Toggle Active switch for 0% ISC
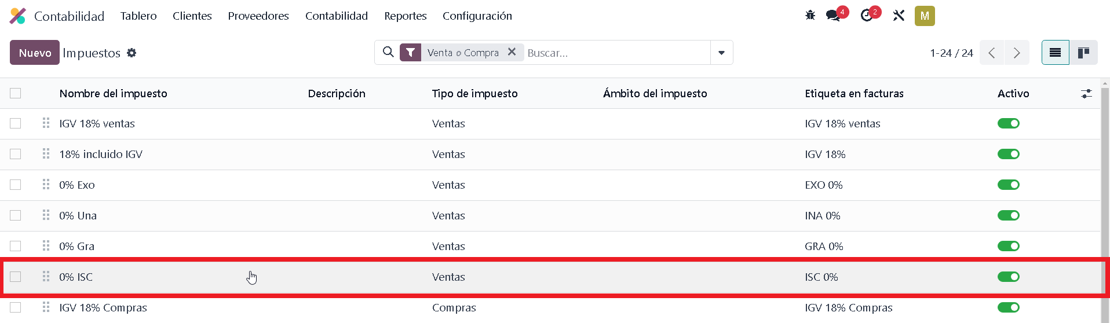The image size is (1110, 323). tap(1009, 277)
